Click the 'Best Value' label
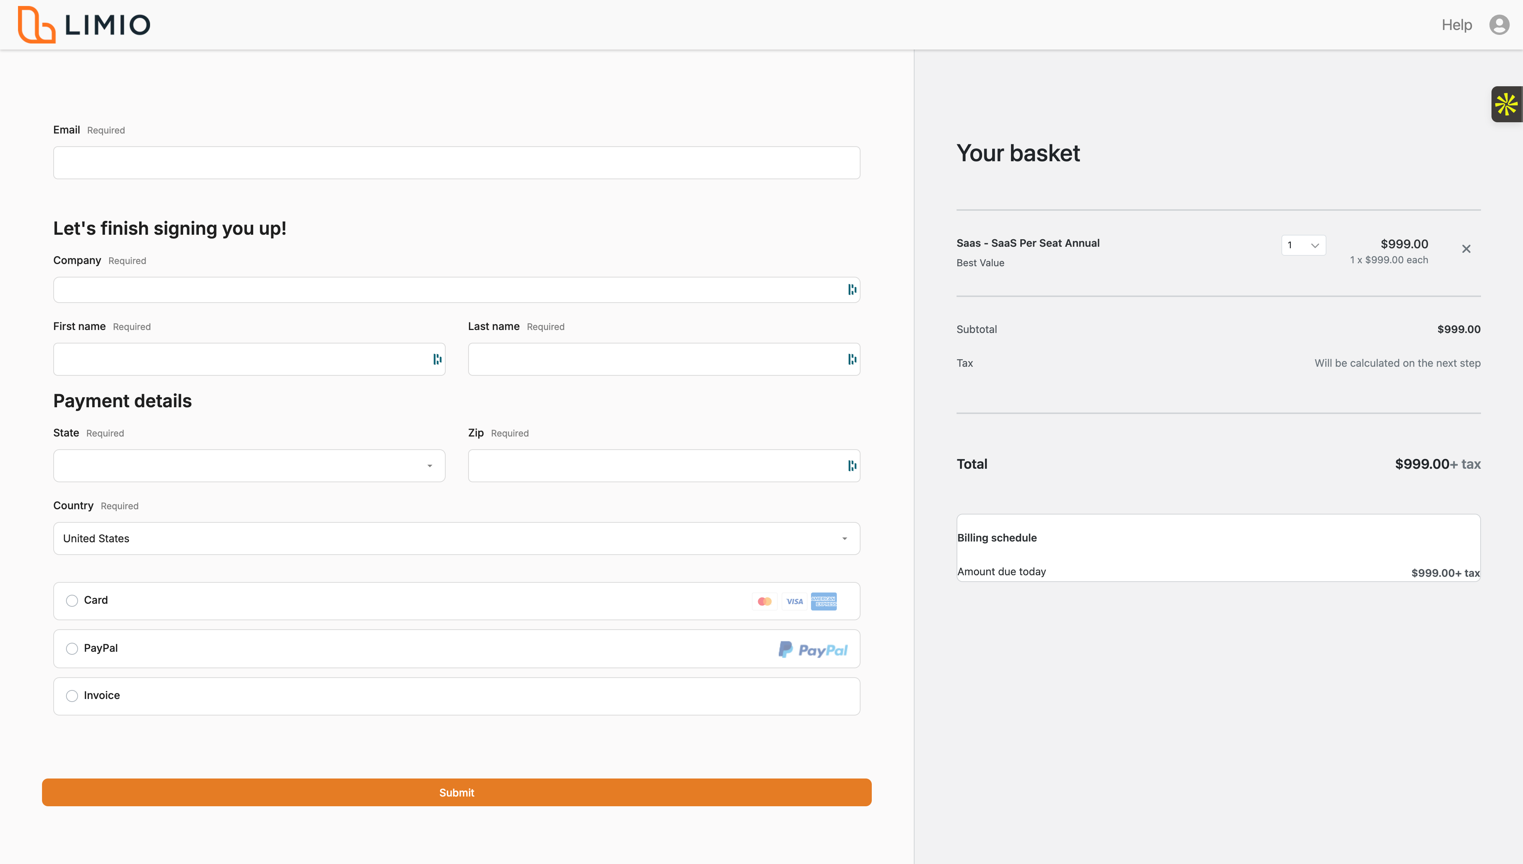The width and height of the screenshot is (1523, 864). click(981, 263)
